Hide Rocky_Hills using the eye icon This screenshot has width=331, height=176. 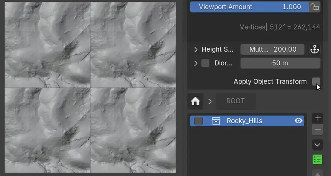(298, 121)
